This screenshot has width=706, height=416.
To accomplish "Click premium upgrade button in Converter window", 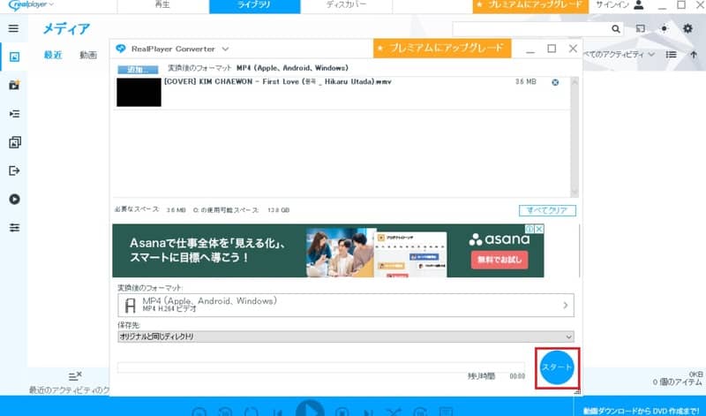I will click(x=442, y=48).
